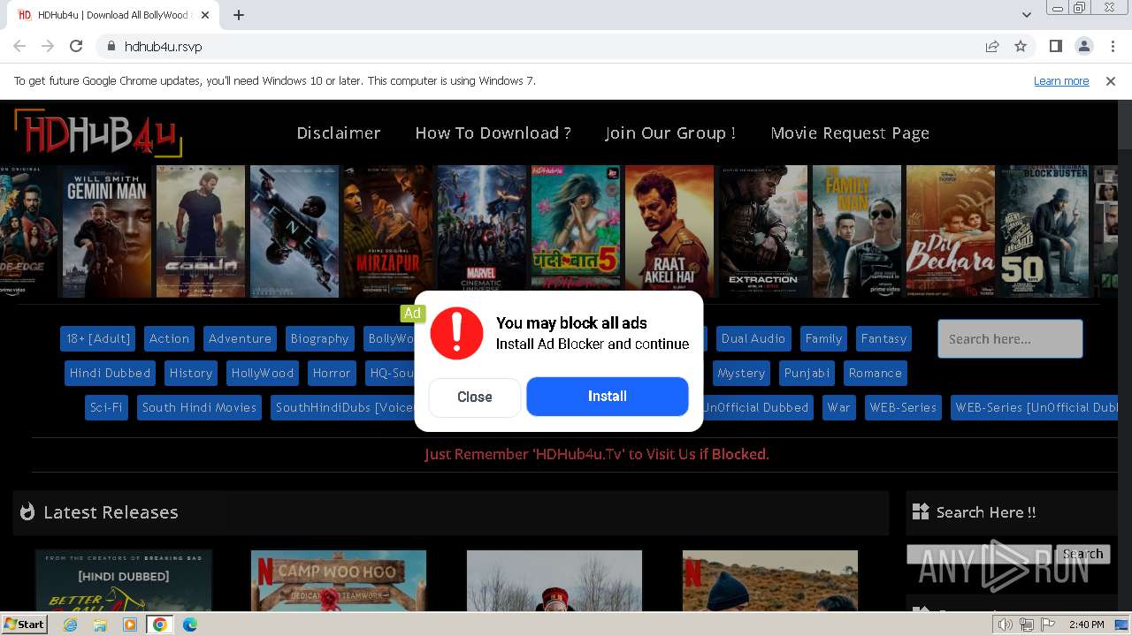Click the Tenet movie poster

294,231
